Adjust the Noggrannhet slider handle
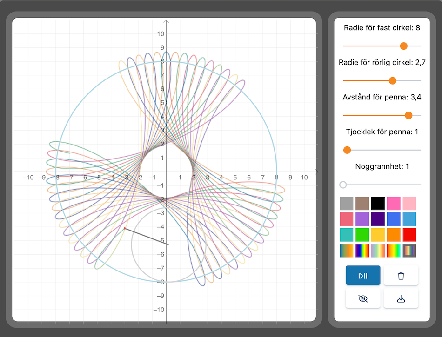Viewport: 442px width, 337px height. [x=343, y=185]
